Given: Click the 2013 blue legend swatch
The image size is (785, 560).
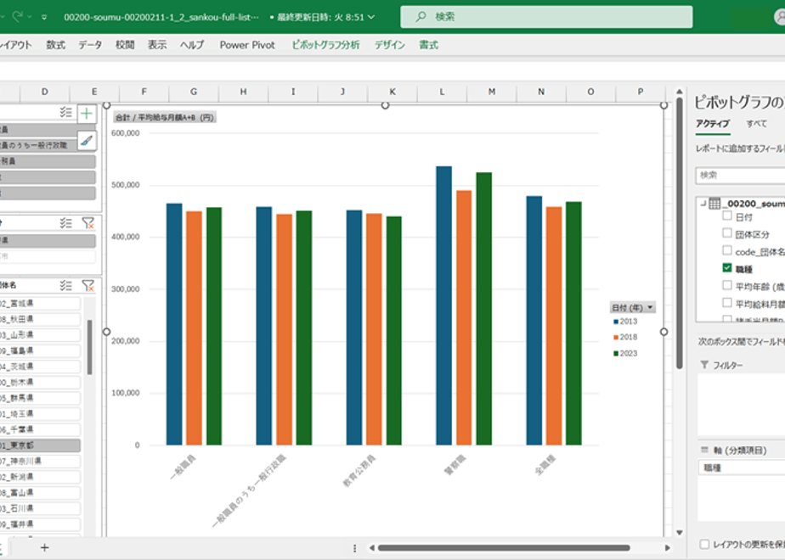Looking at the screenshot, I should tap(616, 322).
